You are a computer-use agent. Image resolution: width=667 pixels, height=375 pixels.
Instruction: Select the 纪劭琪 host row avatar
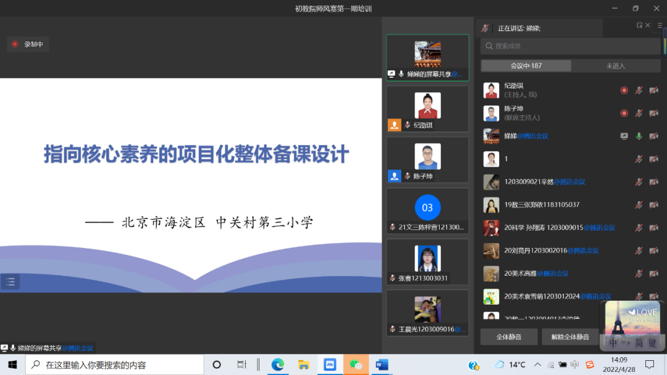point(491,90)
